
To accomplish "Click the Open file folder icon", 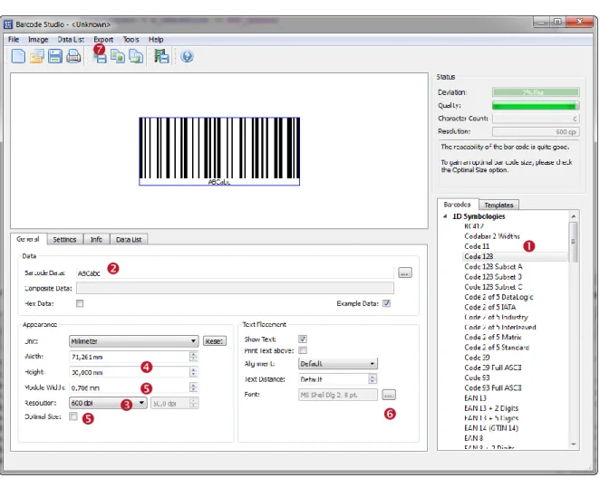I will (x=37, y=56).
